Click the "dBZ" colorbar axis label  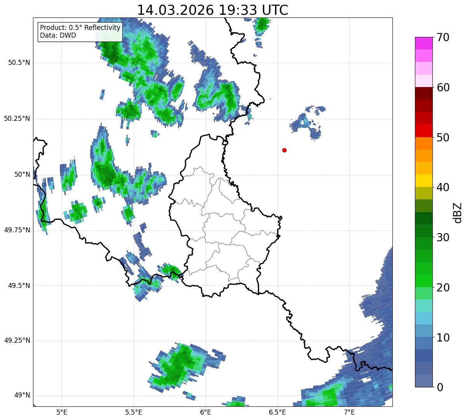458,212
